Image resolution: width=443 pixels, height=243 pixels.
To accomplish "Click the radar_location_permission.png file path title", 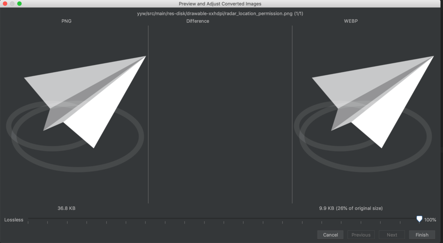I will pyautogui.click(x=221, y=13).
